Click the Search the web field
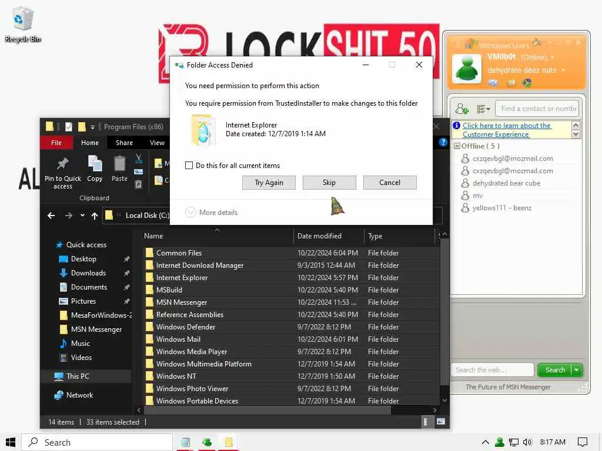The height and width of the screenshot is (451, 602). pyautogui.click(x=492, y=370)
